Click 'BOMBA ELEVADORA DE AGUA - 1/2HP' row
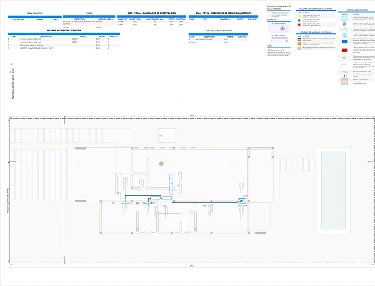 [x=64, y=48]
